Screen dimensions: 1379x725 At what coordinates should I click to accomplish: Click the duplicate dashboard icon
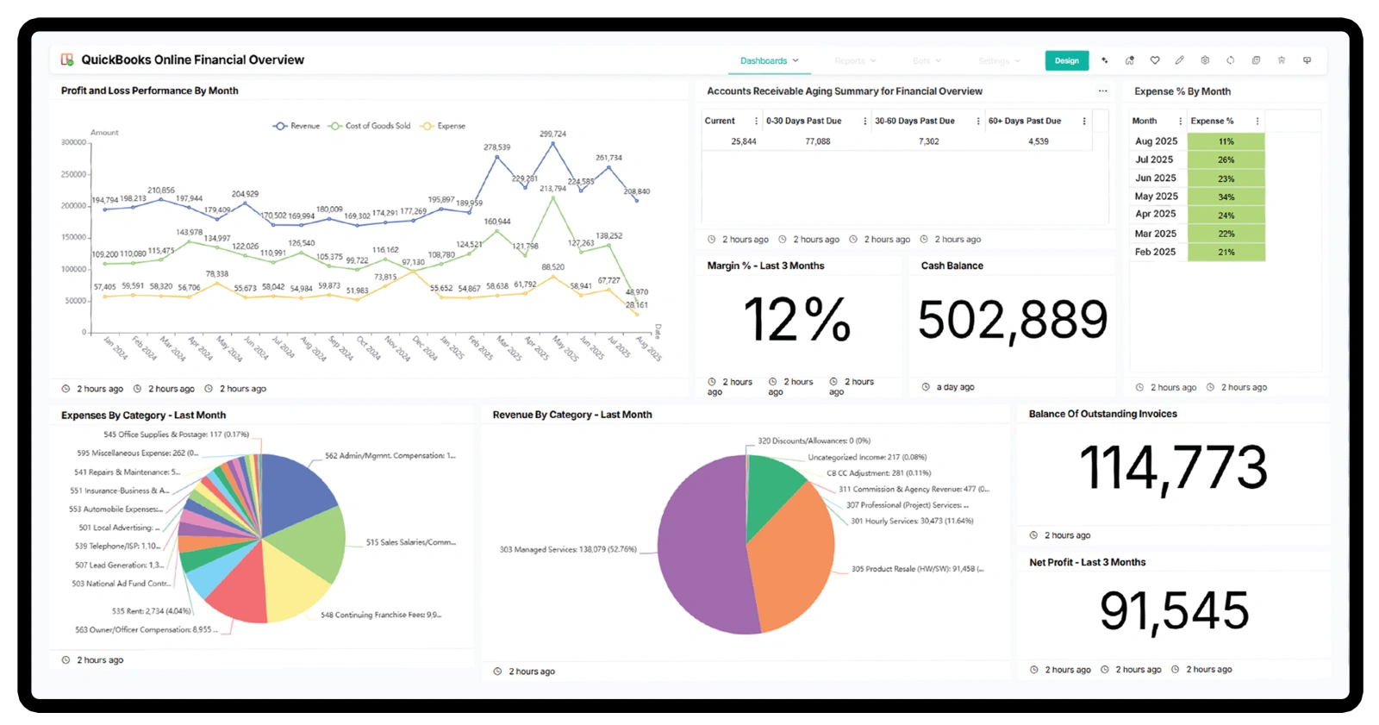coord(1256,60)
